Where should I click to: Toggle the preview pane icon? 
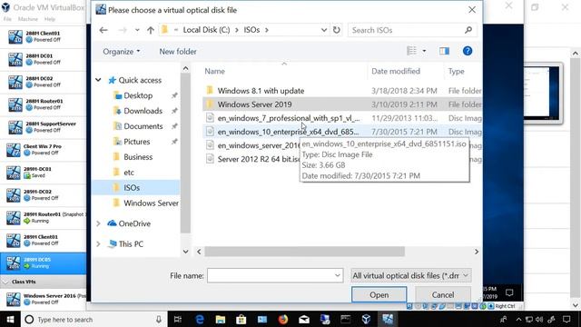[444, 51]
